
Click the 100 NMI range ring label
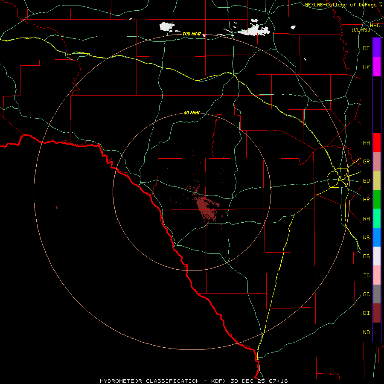coord(192,34)
